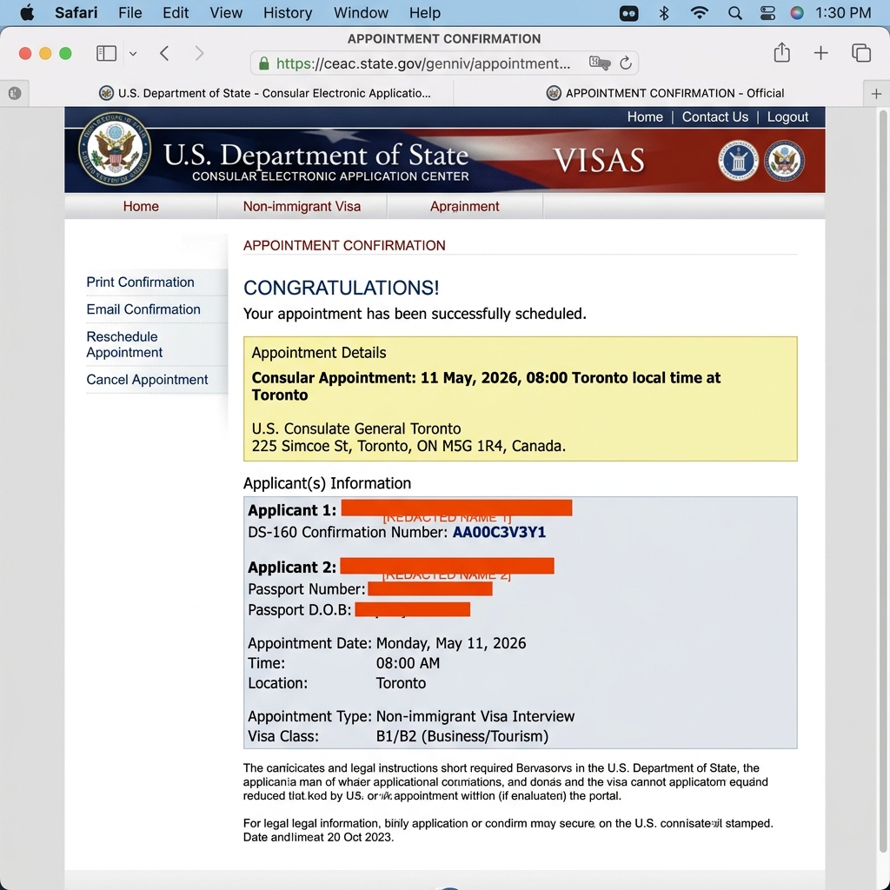The width and height of the screenshot is (890, 890).
Task: Show tab overview icon
Action: [x=861, y=53]
